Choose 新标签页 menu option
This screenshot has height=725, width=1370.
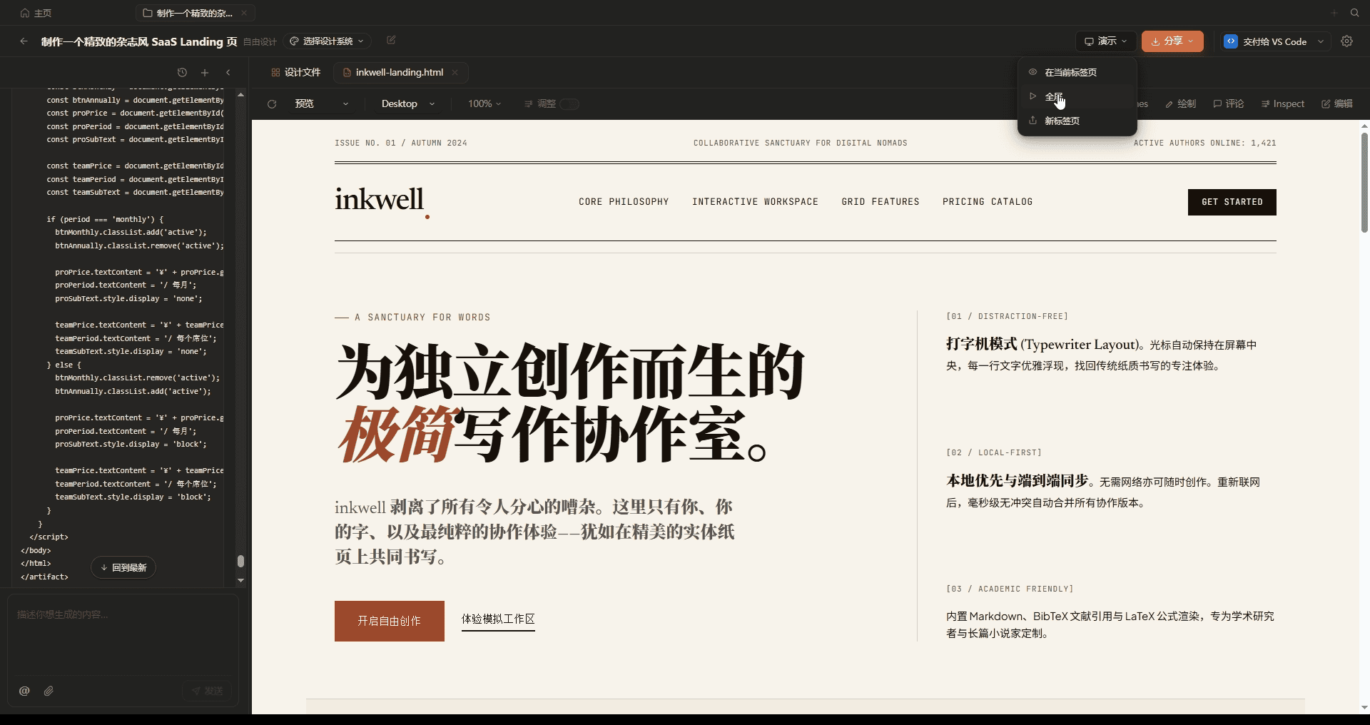pyautogui.click(x=1077, y=121)
